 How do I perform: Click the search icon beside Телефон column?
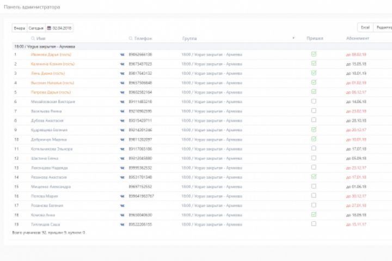click(x=131, y=39)
